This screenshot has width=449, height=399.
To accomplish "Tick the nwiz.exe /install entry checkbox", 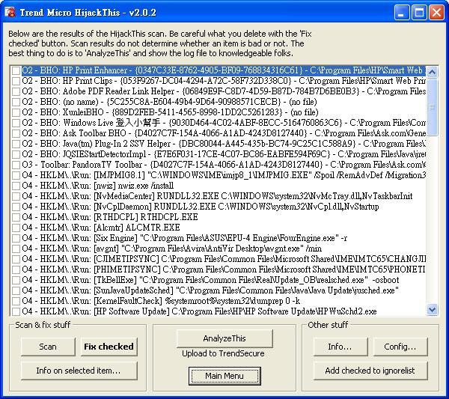I will [x=16, y=186].
